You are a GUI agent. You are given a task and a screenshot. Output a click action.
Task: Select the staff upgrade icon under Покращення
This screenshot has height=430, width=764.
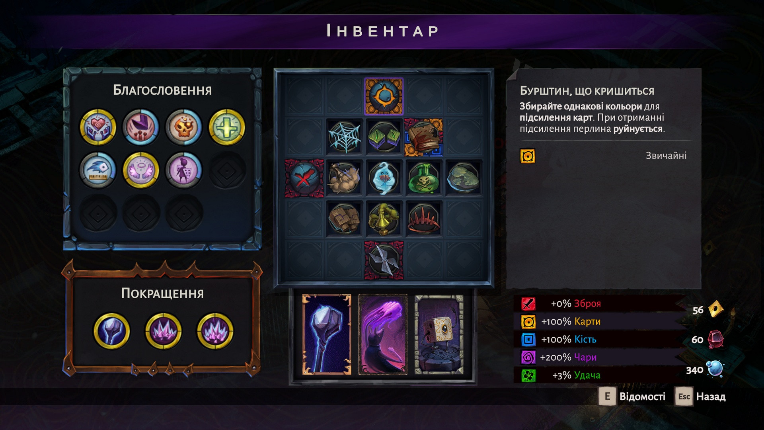[x=112, y=331]
